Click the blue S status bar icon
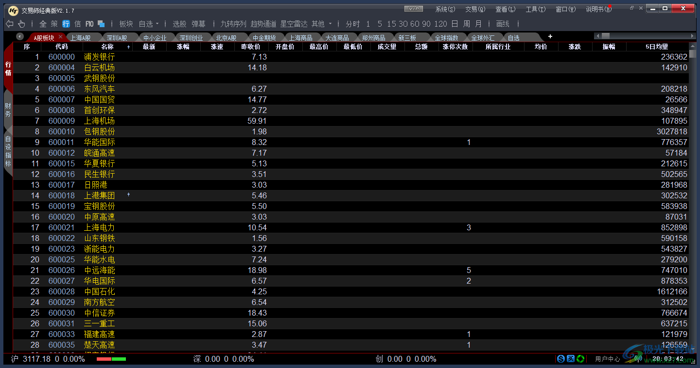 coord(561,359)
